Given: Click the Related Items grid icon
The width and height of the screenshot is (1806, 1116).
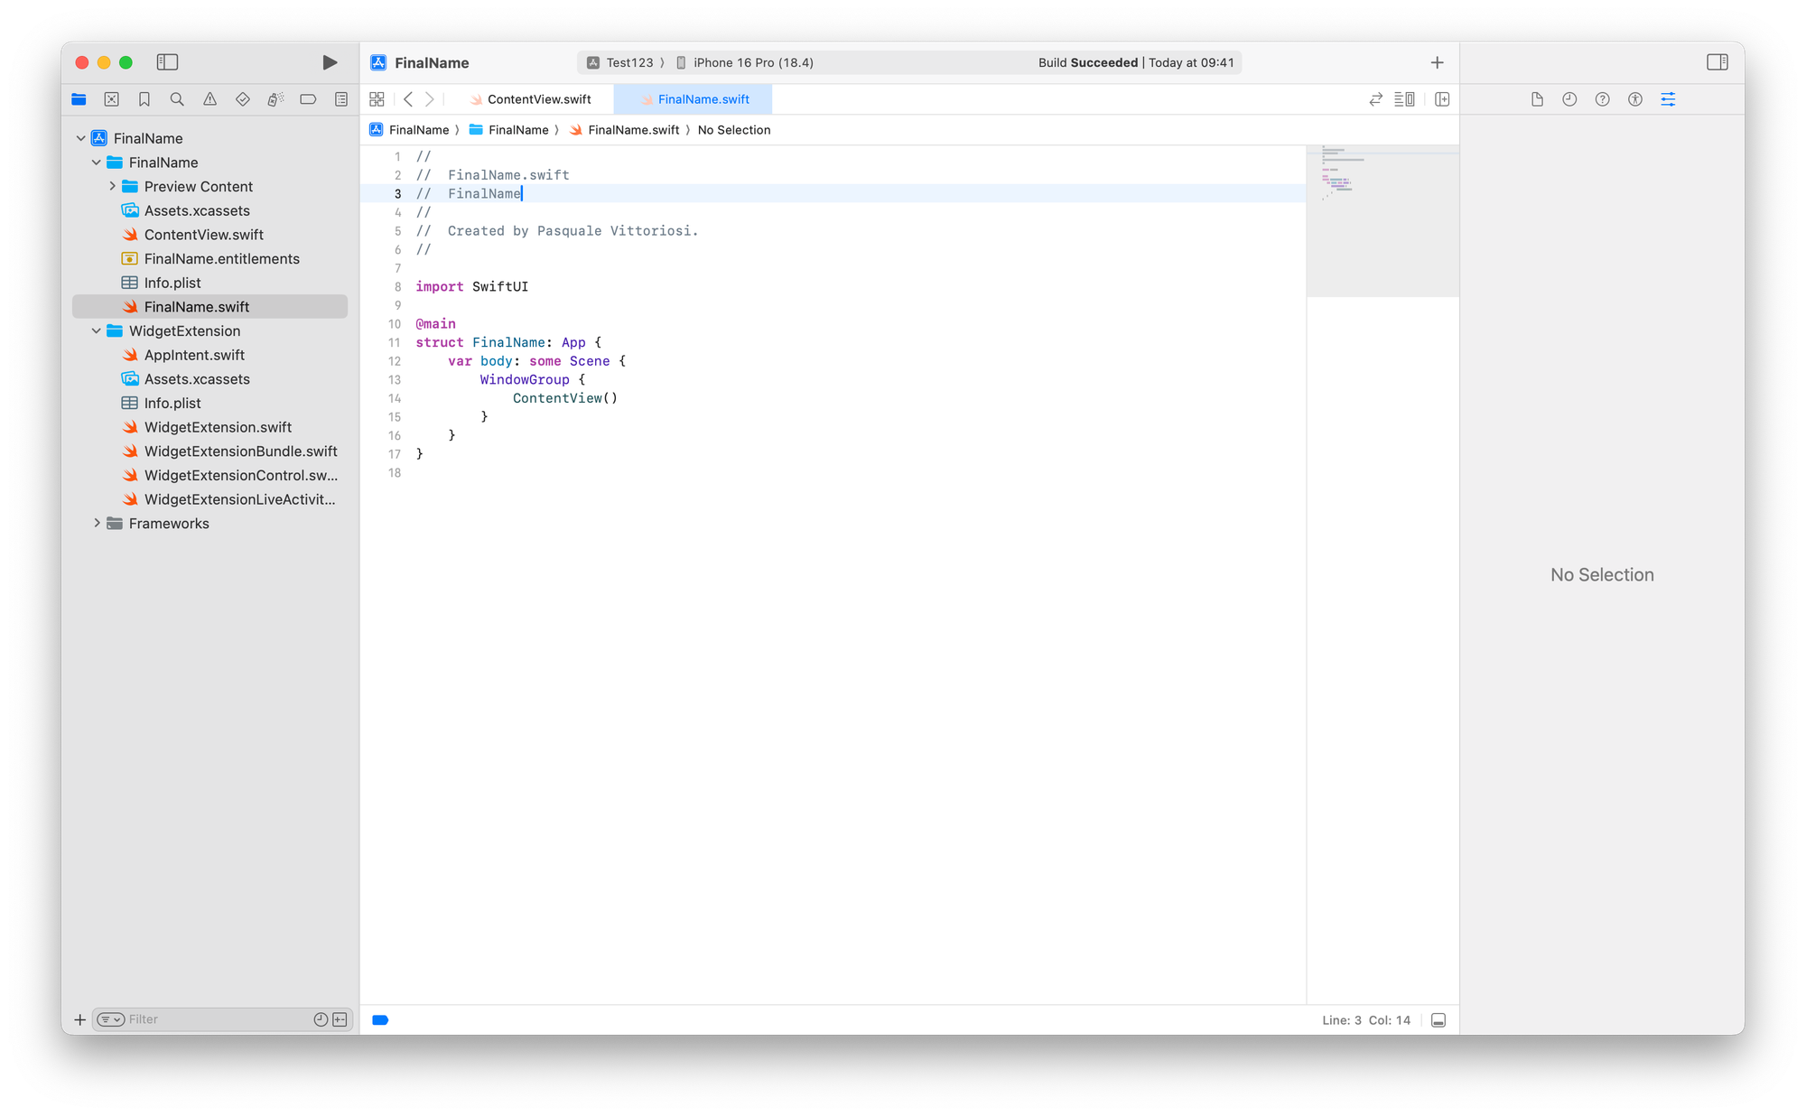Looking at the screenshot, I should pos(377,99).
